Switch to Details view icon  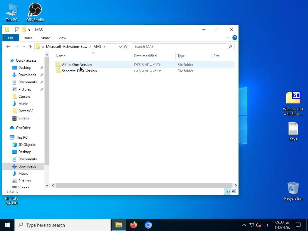pyautogui.click(x=227, y=191)
